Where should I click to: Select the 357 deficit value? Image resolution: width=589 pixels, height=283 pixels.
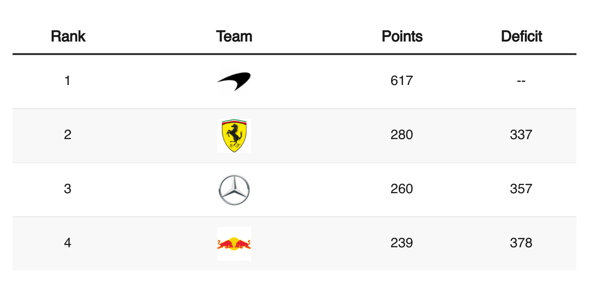[x=521, y=188]
